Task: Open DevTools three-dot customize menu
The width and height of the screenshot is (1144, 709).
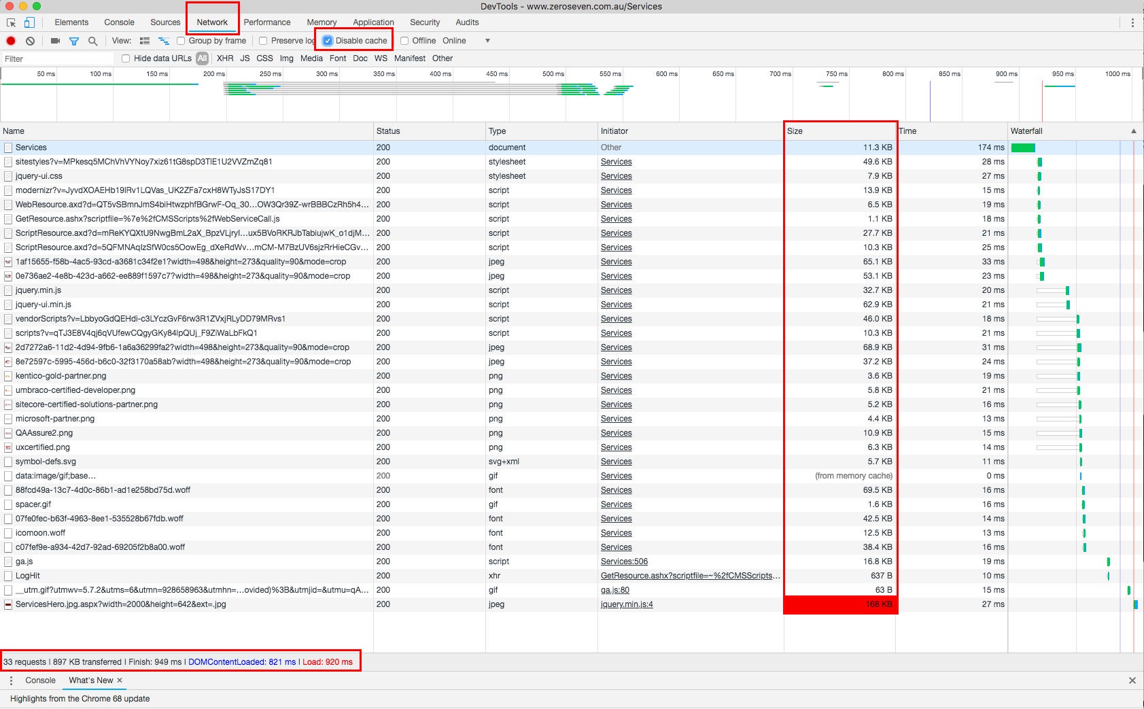Action: tap(1132, 22)
